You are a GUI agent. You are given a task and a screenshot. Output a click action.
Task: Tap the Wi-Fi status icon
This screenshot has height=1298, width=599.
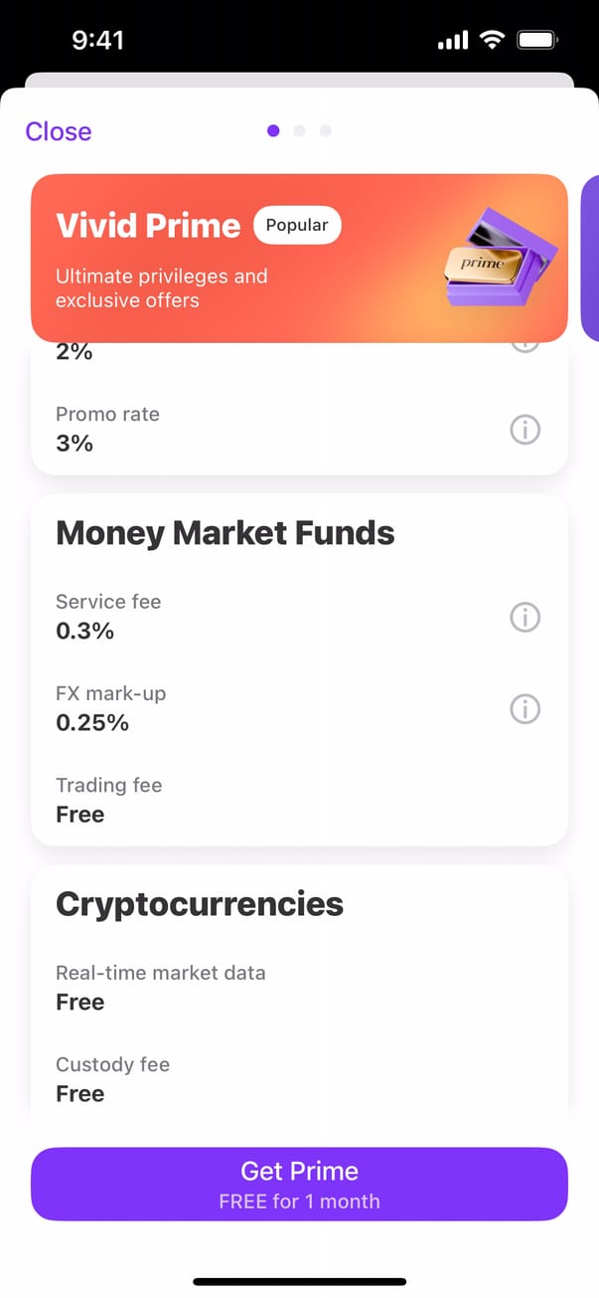(491, 40)
